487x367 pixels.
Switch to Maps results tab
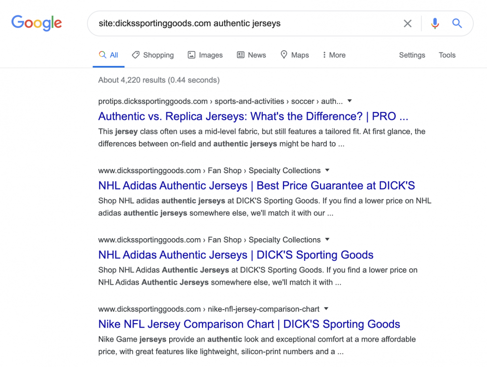tap(295, 55)
